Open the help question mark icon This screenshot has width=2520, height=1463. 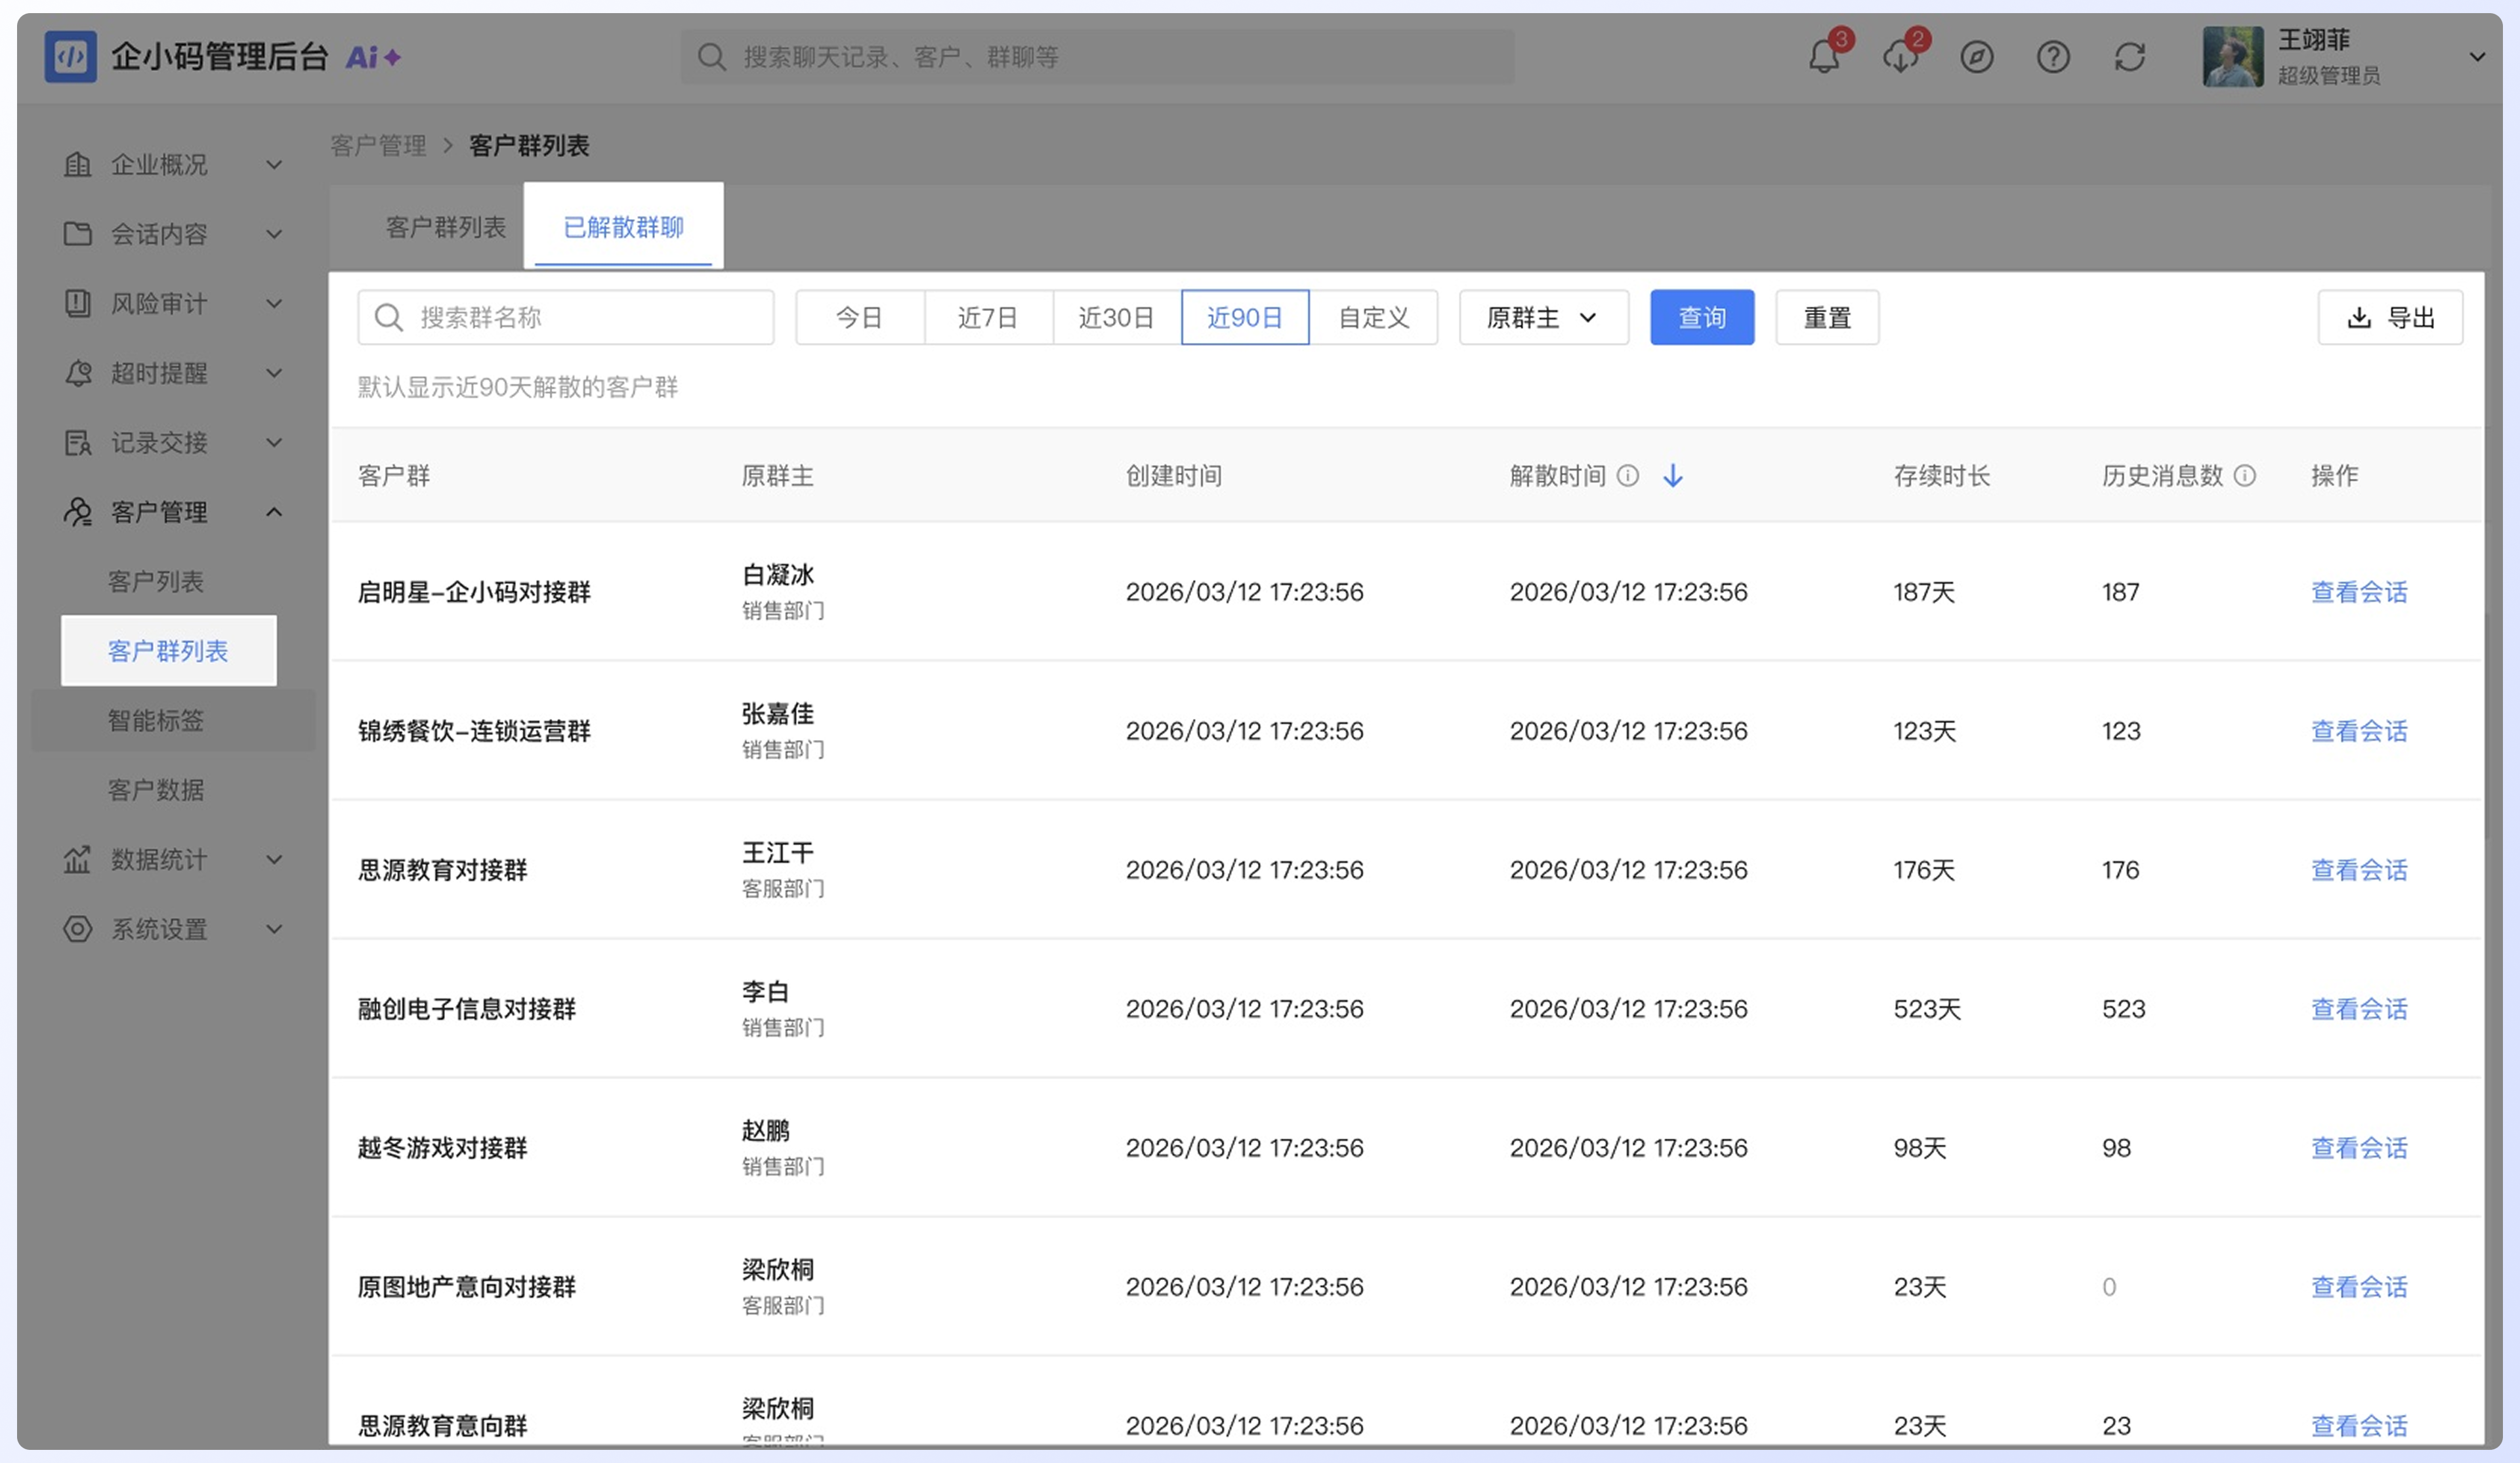point(2053,57)
